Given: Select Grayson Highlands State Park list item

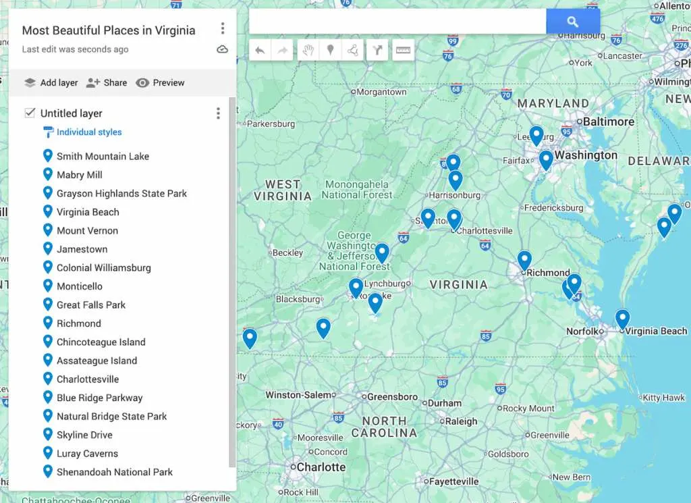Looking at the screenshot, I should tap(121, 194).
